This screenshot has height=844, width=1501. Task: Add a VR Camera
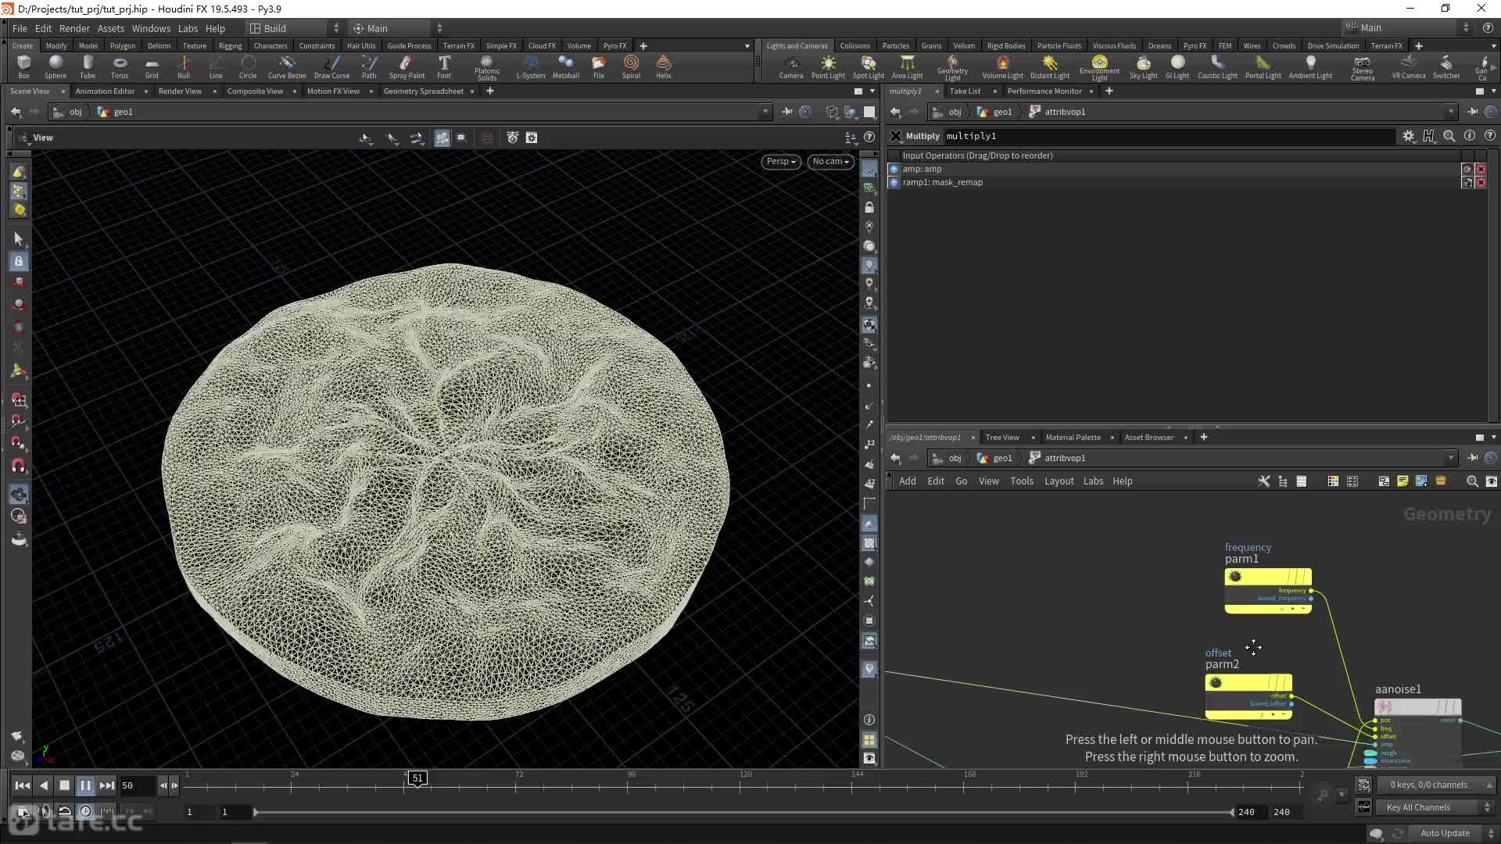click(x=1408, y=66)
